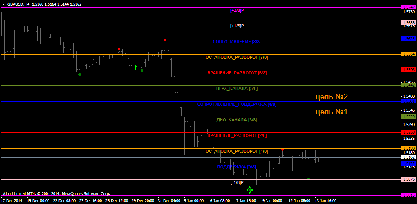Select the green dot right of the green cross
417x204 pixels.
142,71
